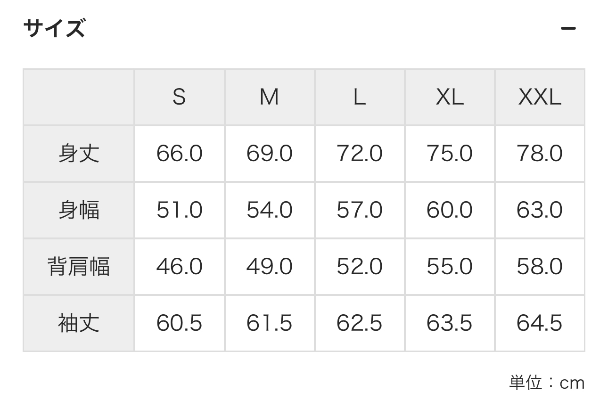Click the 66.0 cell for S 身丈
This screenshot has width=608, height=417.
(x=180, y=154)
